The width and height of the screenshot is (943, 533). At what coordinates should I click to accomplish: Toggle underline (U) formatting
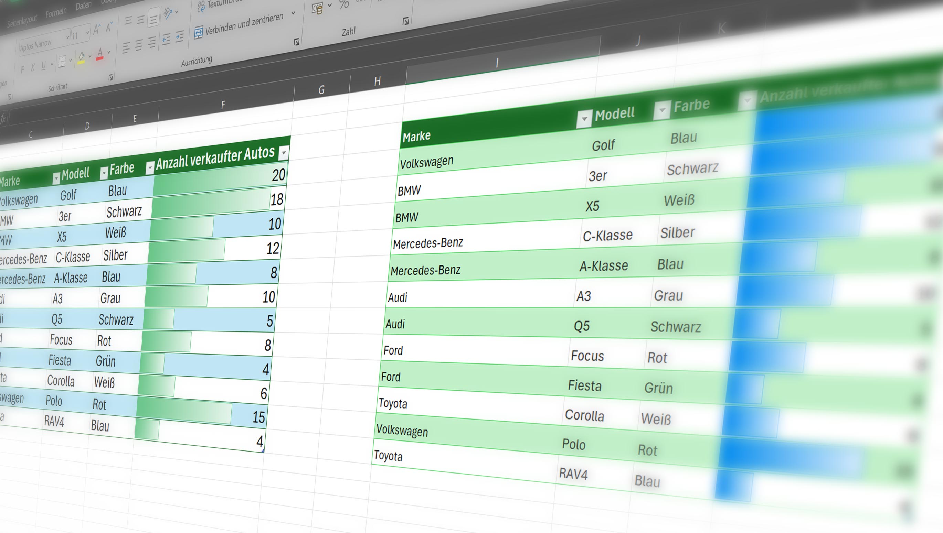point(44,66)
